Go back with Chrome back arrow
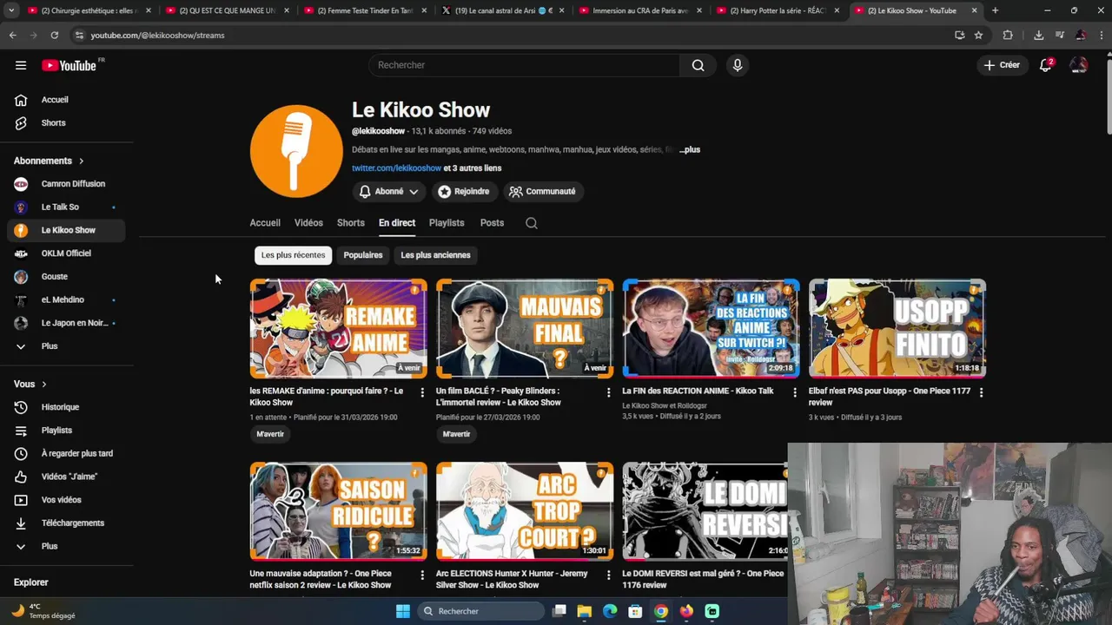Viewport: 1112px width, 625px height. [x=12, y=35]
